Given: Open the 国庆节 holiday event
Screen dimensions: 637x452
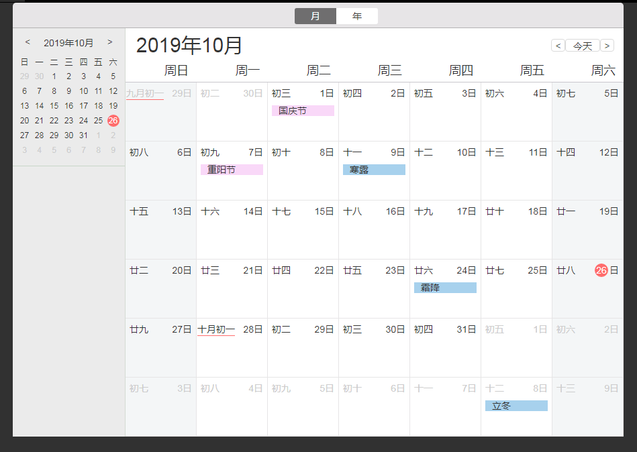Looking at the screenshot, I should (x=303, y=111).
